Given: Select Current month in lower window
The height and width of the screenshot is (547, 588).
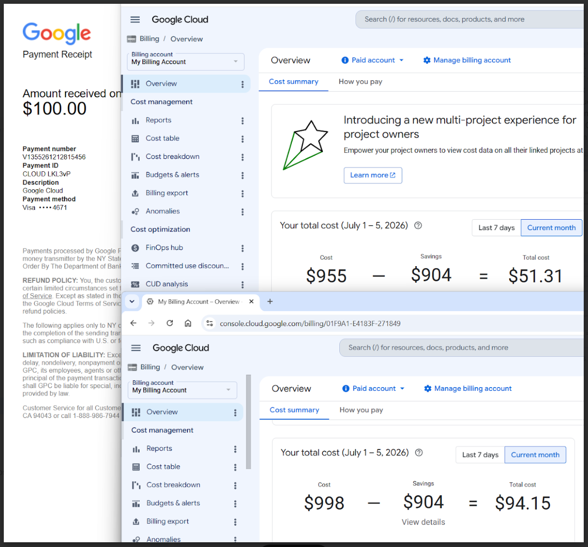Looking at the screenshot, I should click(535, 455).
